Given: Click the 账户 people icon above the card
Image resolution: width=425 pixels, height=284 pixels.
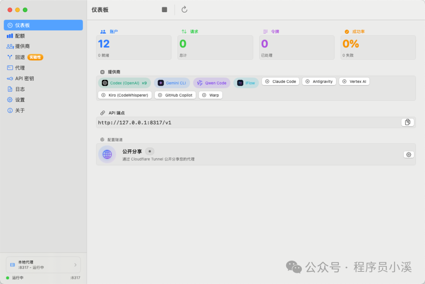Looking at the screenshot, I should tap(103, 32).
